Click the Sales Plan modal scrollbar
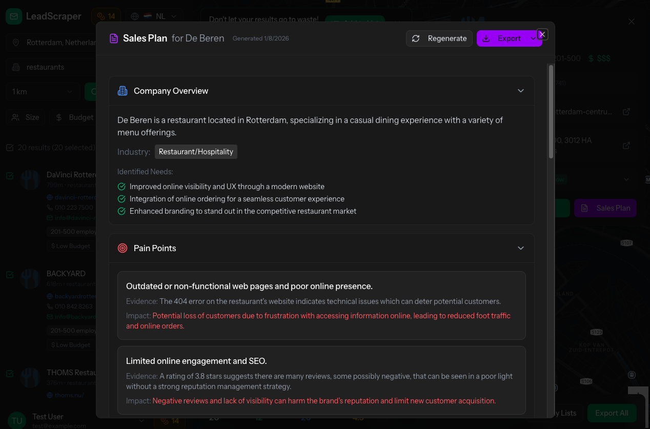Screen dimensions: 650x429 [x=551, y=111]
